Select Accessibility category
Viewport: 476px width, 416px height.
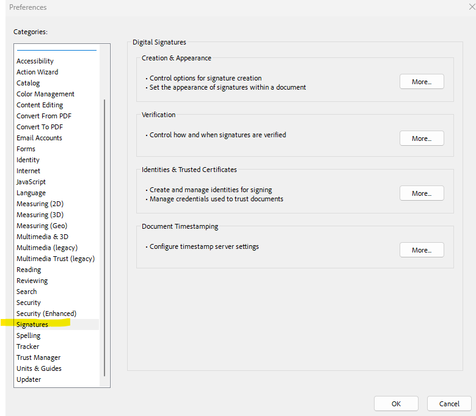tap(35, 61)
